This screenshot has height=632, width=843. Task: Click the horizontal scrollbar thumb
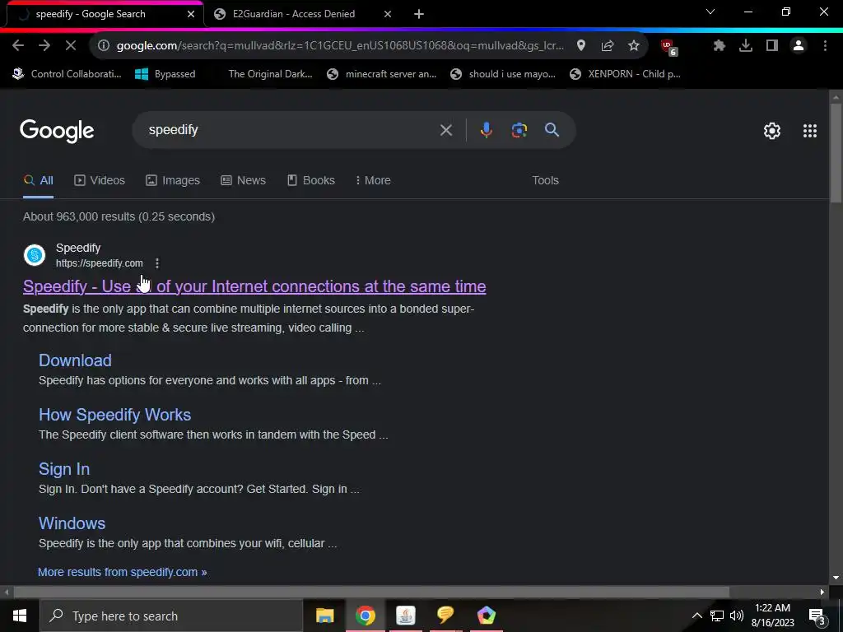[371, 592]
